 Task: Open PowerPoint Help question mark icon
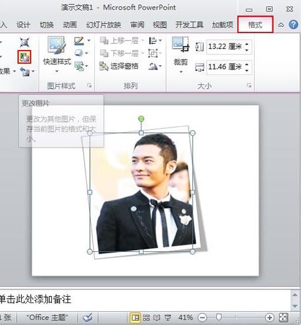294,24
